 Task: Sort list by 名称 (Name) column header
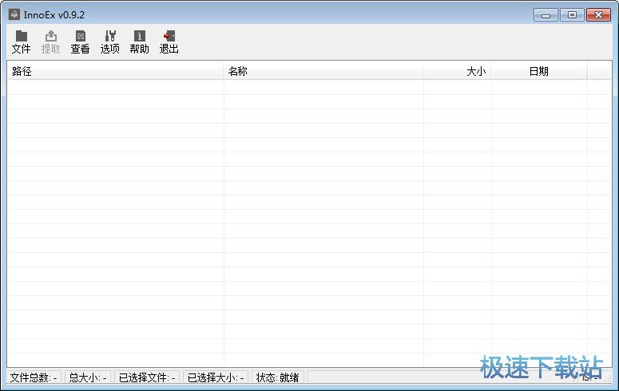pos(323,71)
